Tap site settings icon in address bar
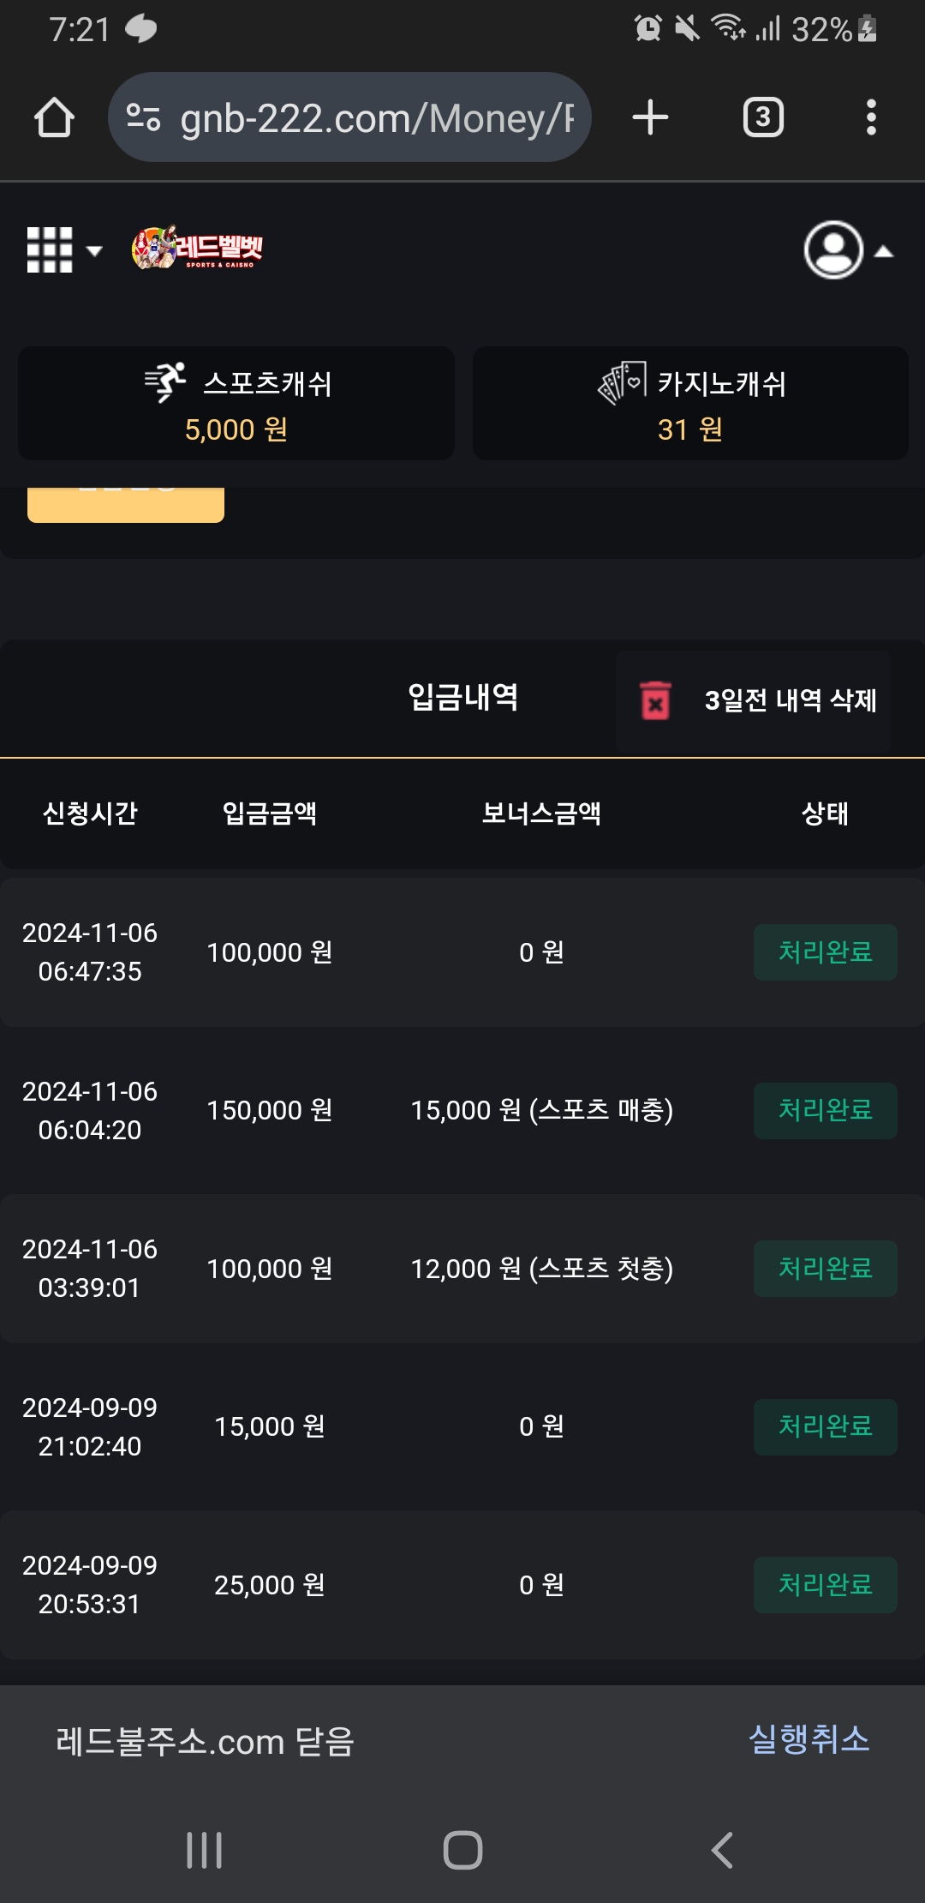 pos(143,117)
